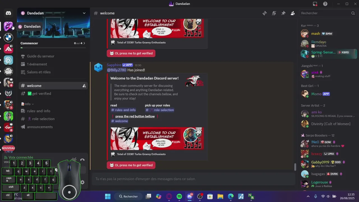Show hidden system tray icons chevron
The height and width of the screenshot is (202, 359).
point(308,196)
